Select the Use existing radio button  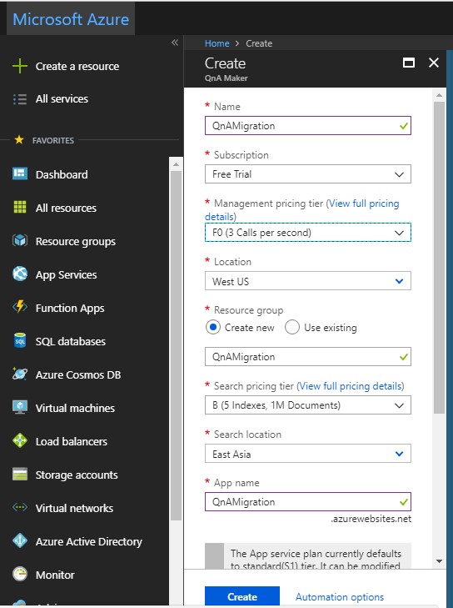292,327
